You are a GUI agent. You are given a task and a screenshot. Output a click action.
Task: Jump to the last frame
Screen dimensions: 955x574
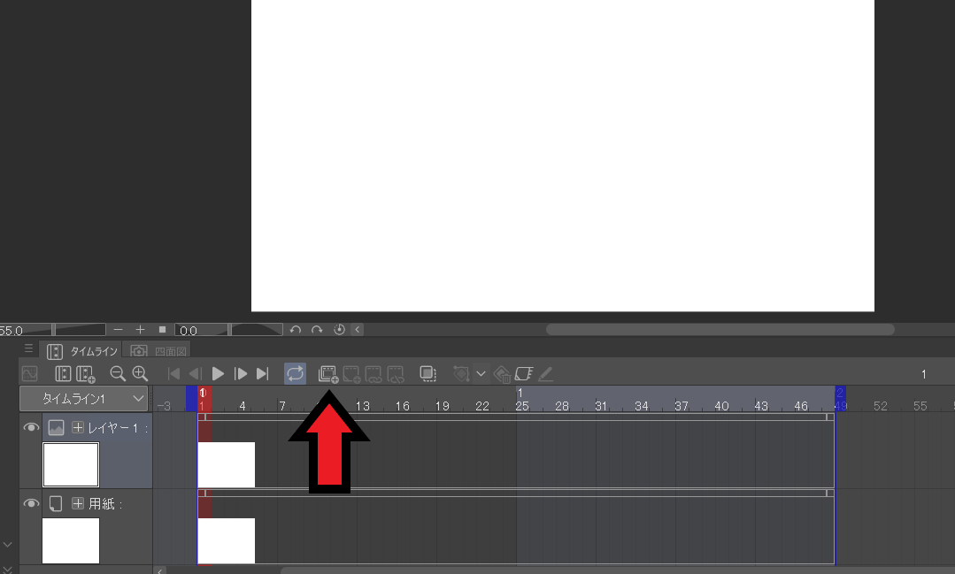262,374
